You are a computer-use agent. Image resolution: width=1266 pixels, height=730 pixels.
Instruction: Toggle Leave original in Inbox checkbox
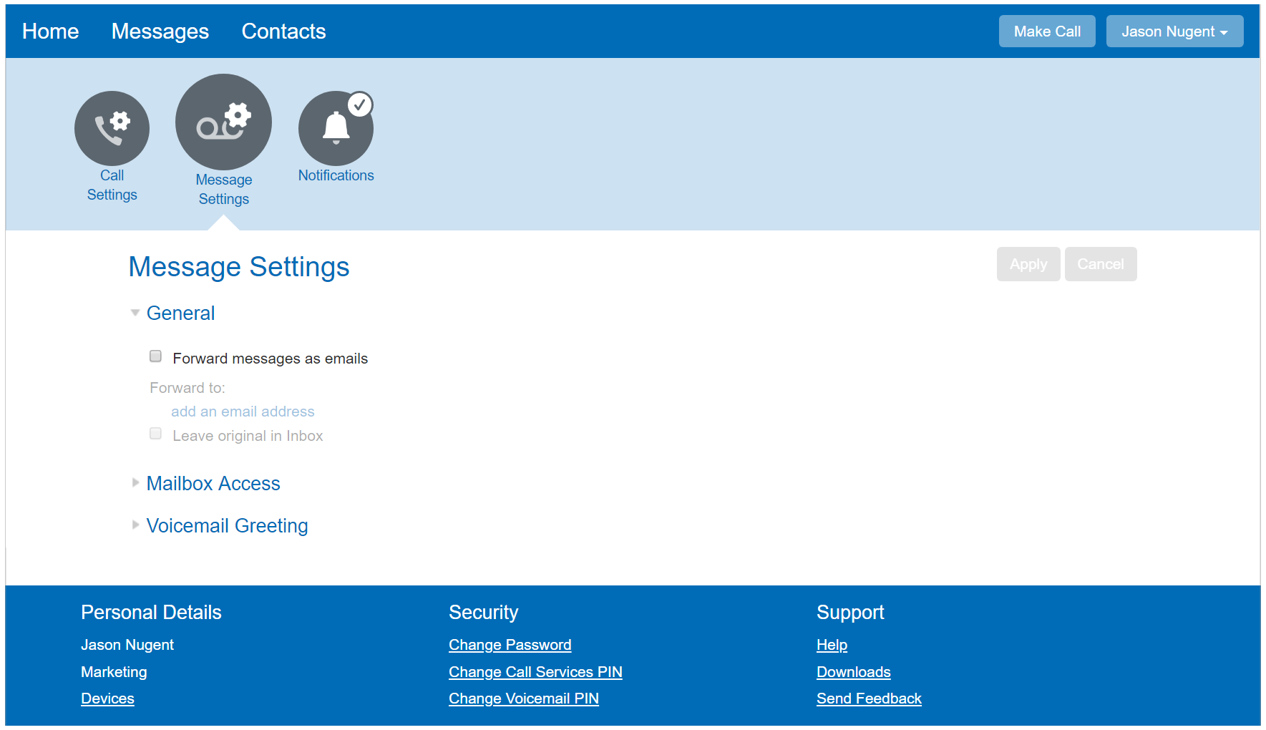[x=155, y=434]
